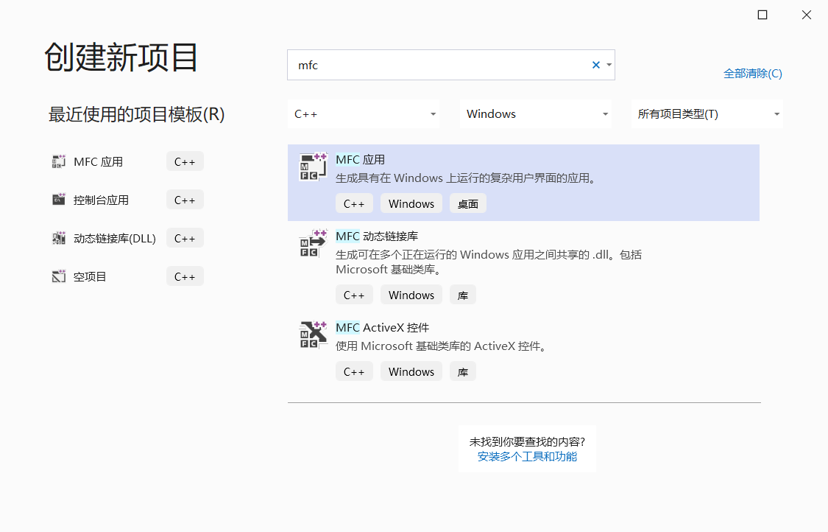This screenshot has width=828, height=532.
Task: Click the recent 动态链接库(DLL) icon
Action: click(59, 238)
